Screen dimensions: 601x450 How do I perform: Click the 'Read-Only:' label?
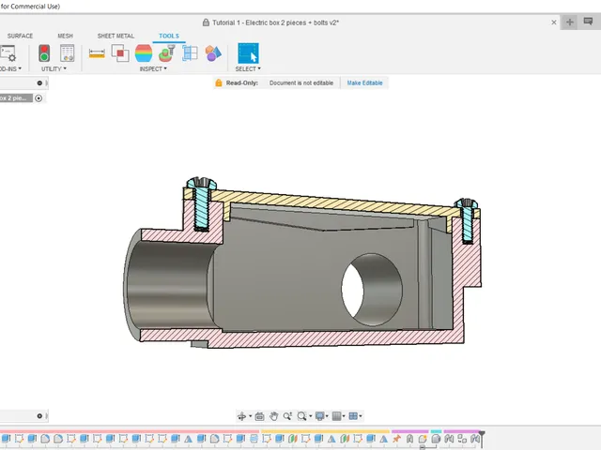242,83
